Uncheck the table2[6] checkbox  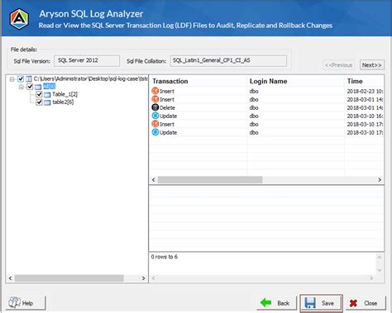(x=39, y=102)
